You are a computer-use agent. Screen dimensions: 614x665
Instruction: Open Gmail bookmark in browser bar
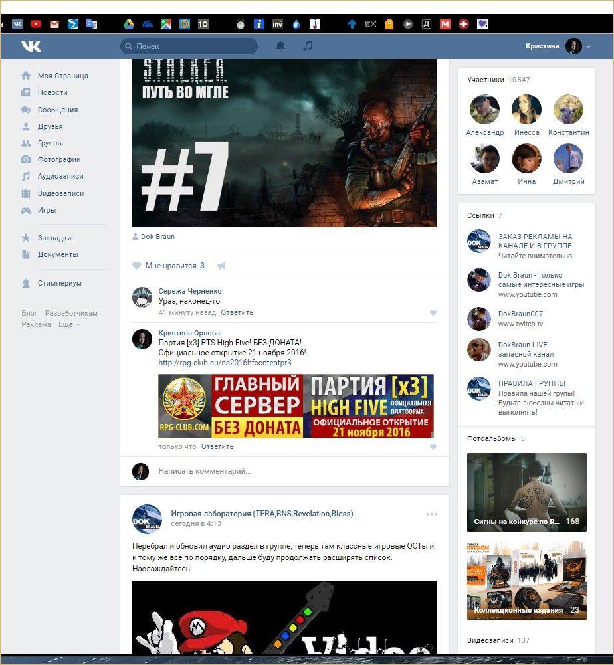click(x=54, y=24)
